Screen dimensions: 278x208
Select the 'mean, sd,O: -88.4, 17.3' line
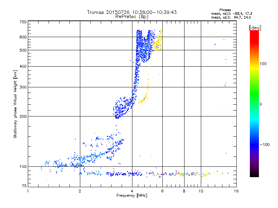(x=231, y=14)
